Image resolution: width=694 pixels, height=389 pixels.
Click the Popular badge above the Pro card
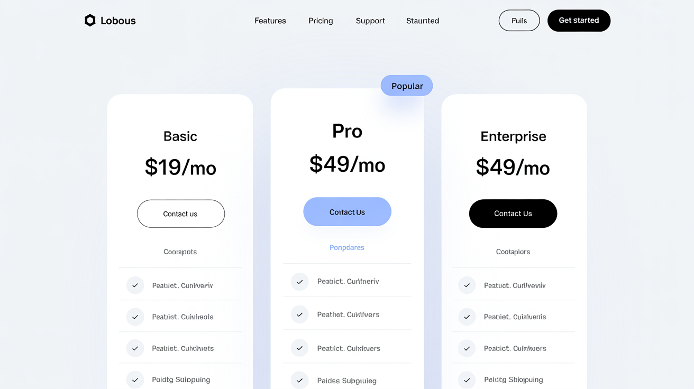click(406, 85)
